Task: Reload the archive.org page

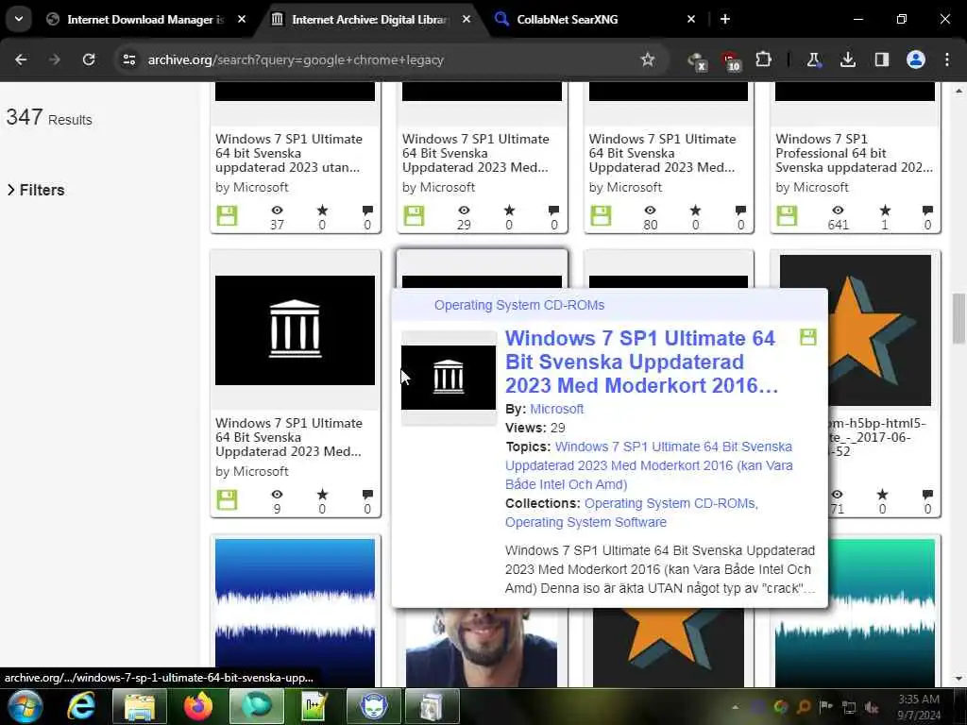Action: 89,59
